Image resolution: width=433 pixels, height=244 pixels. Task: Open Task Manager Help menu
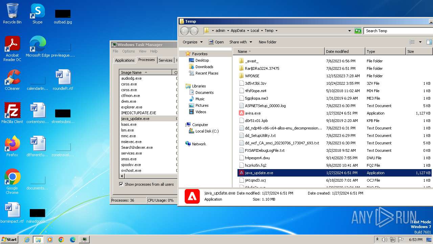click(154, 51)
